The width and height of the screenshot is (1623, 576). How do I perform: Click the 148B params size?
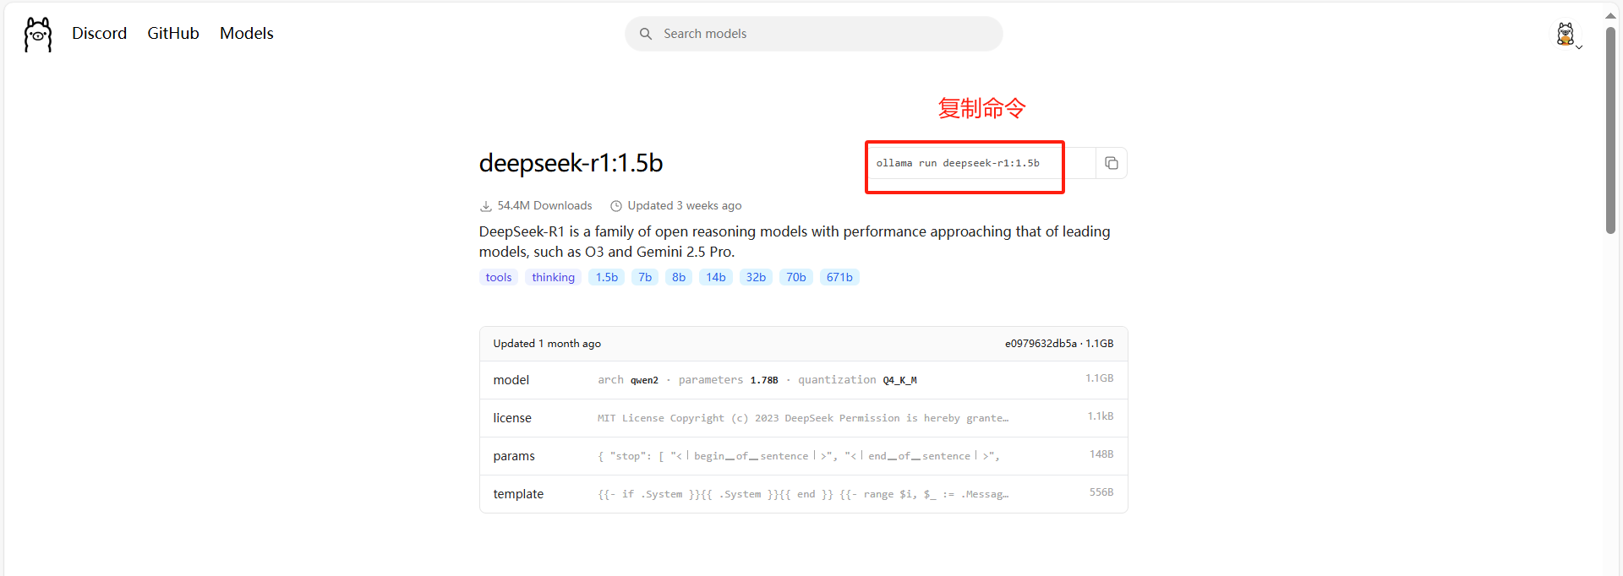[x=1101, y=454]
